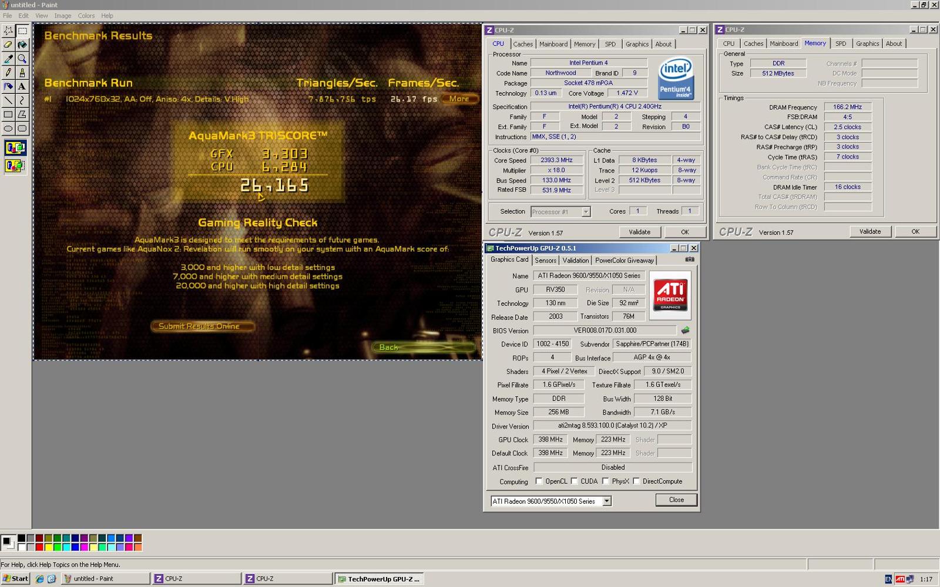Click the language indicator in system tray
This screenshot has width=940, height=587.
point(888,579)
